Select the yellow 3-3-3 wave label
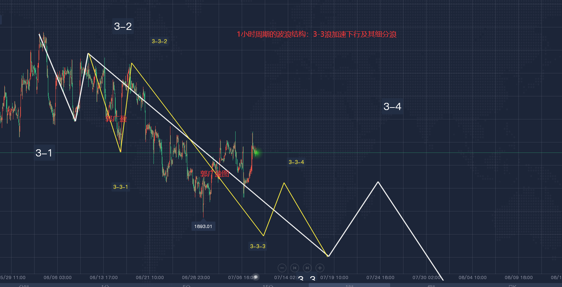 (258, 246)
